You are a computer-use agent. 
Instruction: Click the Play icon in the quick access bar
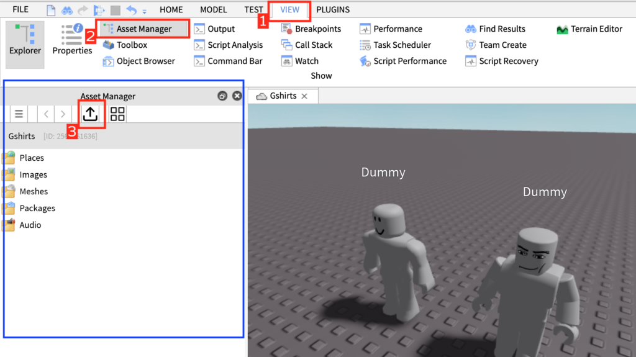tap(99, 10)
